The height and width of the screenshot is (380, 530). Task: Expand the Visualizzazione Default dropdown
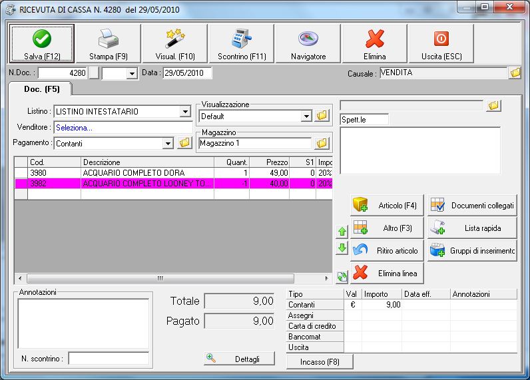point(306,116)
